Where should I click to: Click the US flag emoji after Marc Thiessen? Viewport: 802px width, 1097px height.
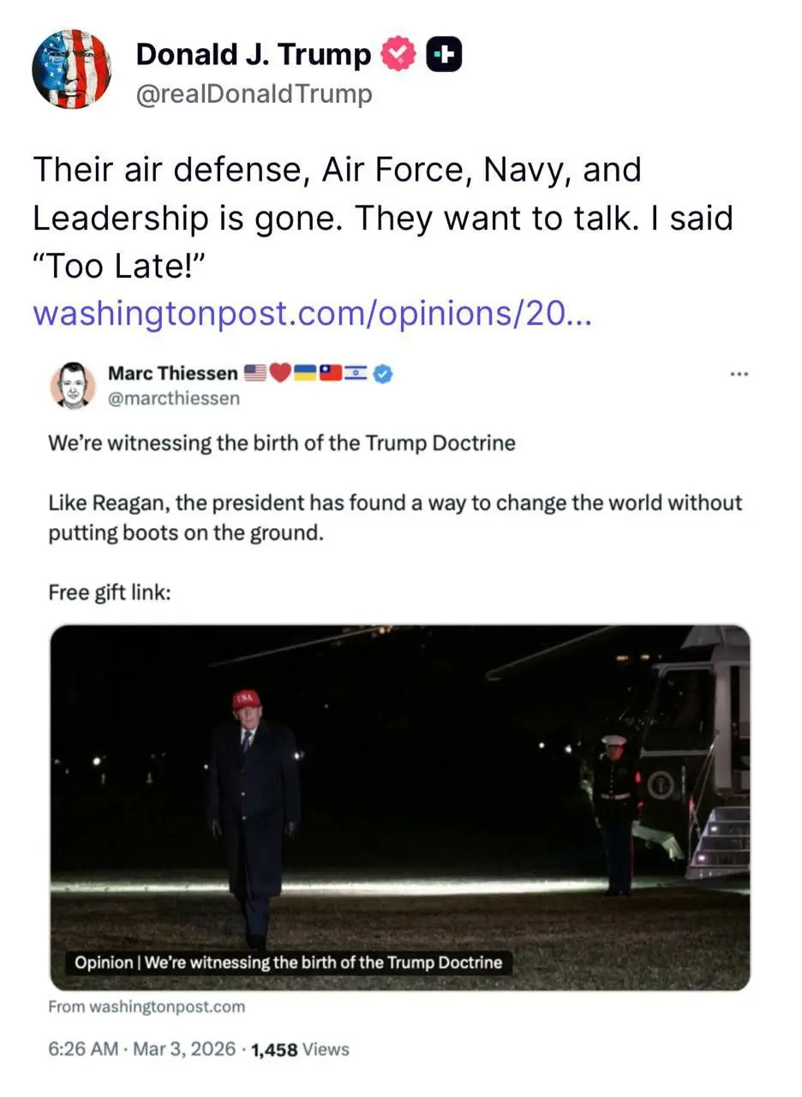(255, 373)
